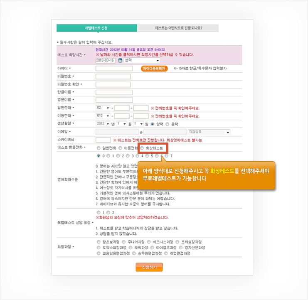Open the 직접입력 email domain dropdown
The height and width of the screenshot is (300, 308).
tap(209, 132)
